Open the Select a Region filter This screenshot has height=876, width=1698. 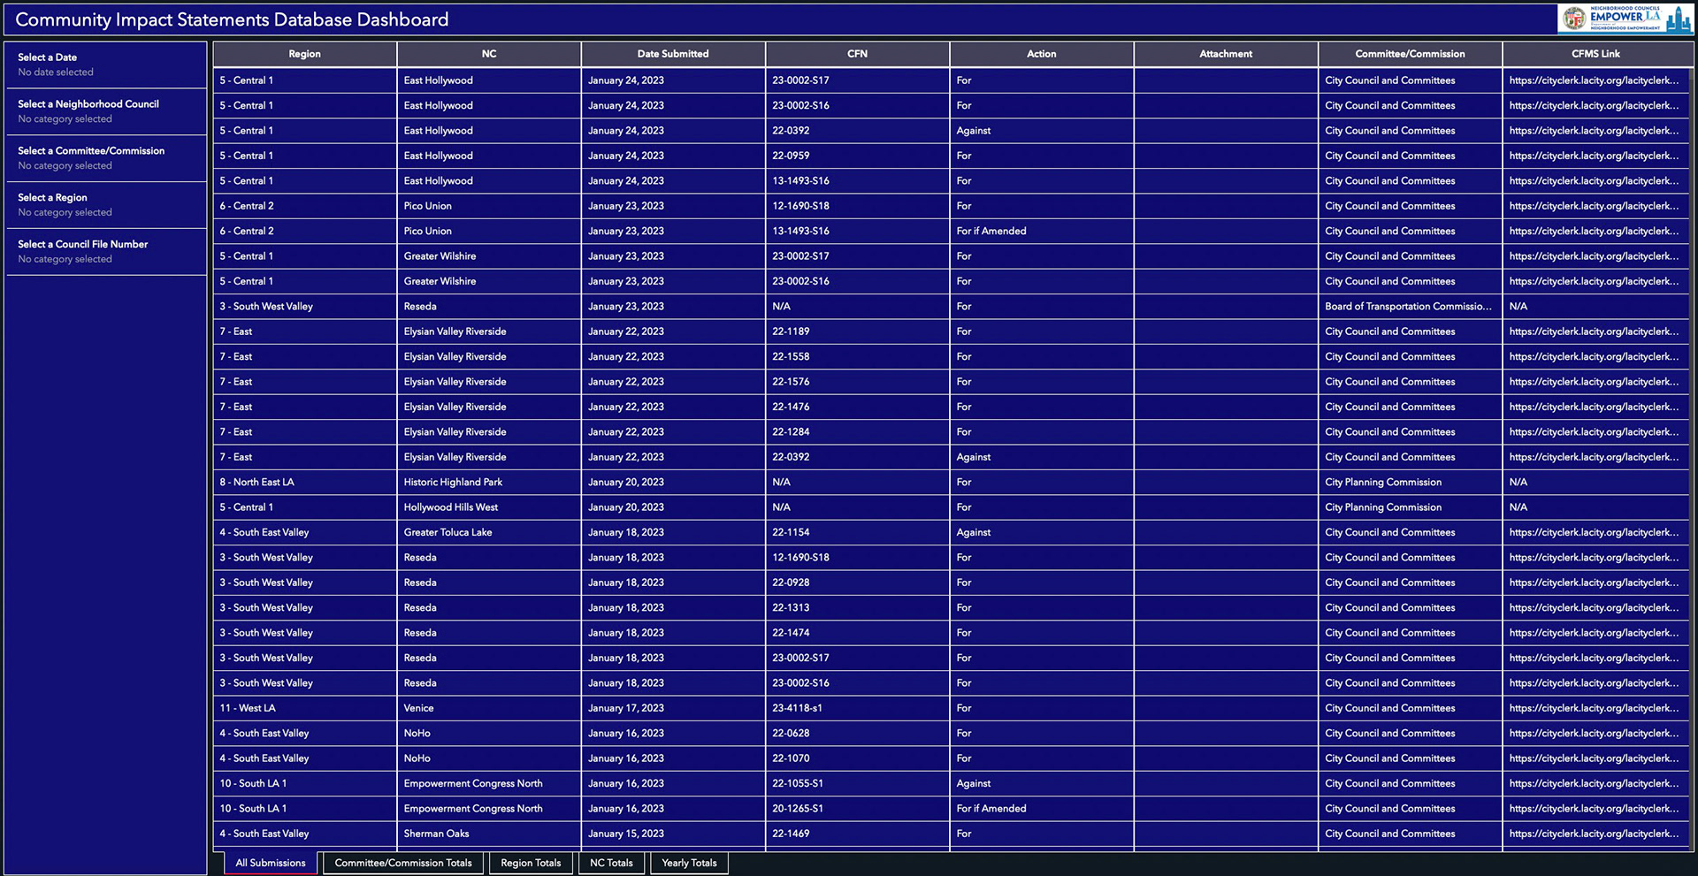tap(106, 205)
